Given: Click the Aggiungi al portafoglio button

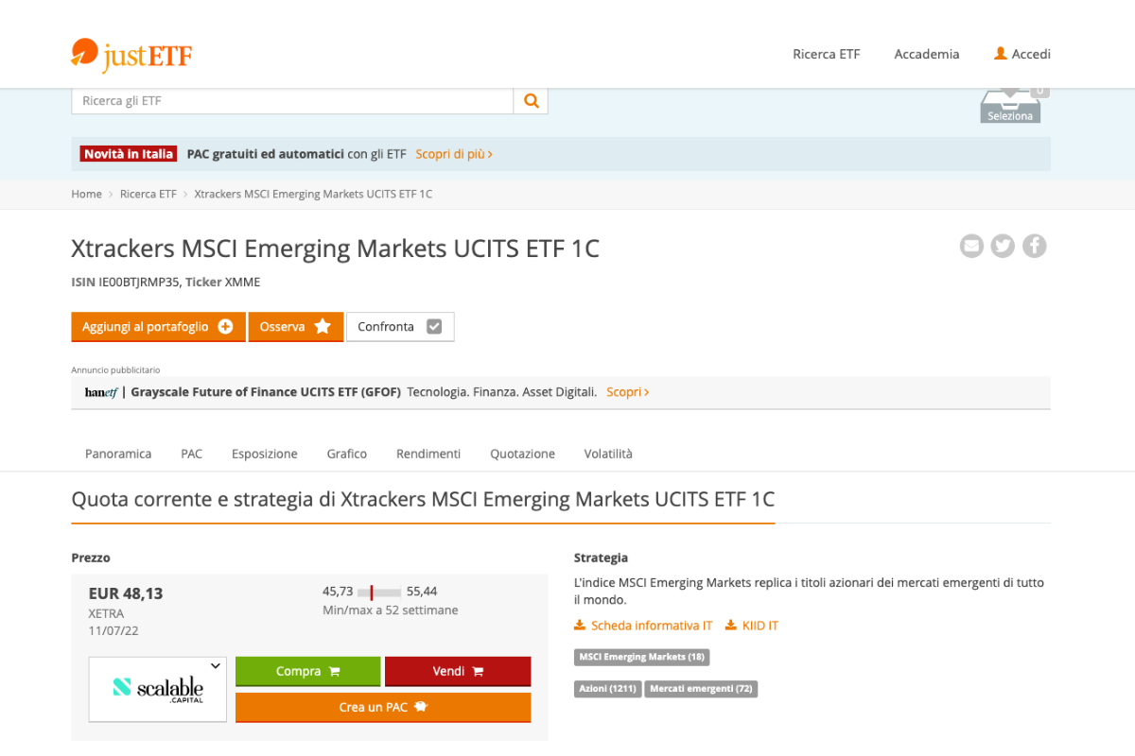Looking at the screenshot, I should pos(157,326).
